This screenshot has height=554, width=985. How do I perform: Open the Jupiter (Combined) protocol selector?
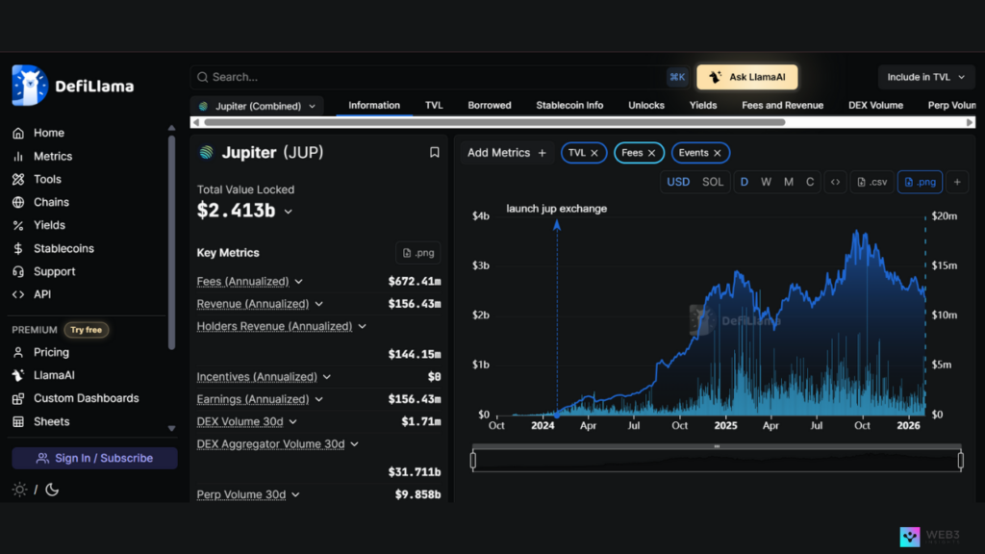[x=257, y=106]
